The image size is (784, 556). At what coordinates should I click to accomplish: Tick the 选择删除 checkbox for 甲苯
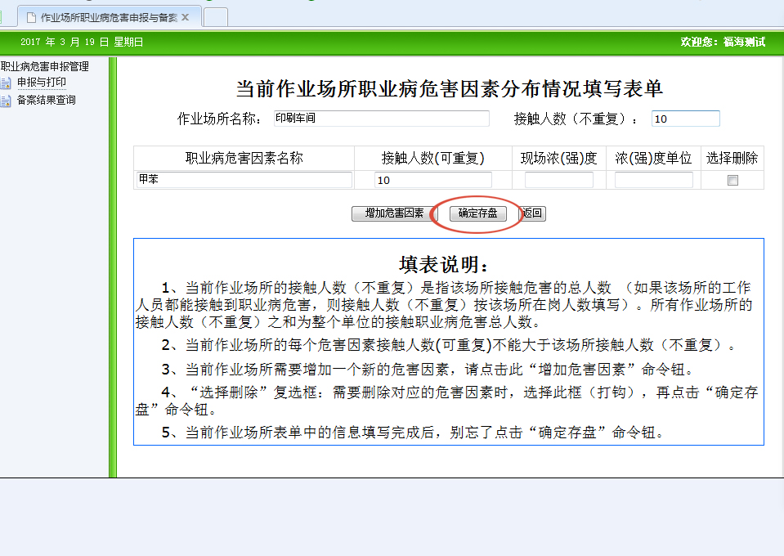(732, 181)
